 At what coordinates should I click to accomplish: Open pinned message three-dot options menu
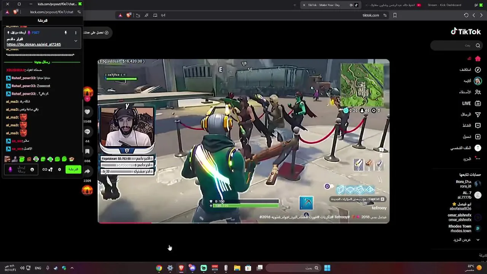[76, 33]
